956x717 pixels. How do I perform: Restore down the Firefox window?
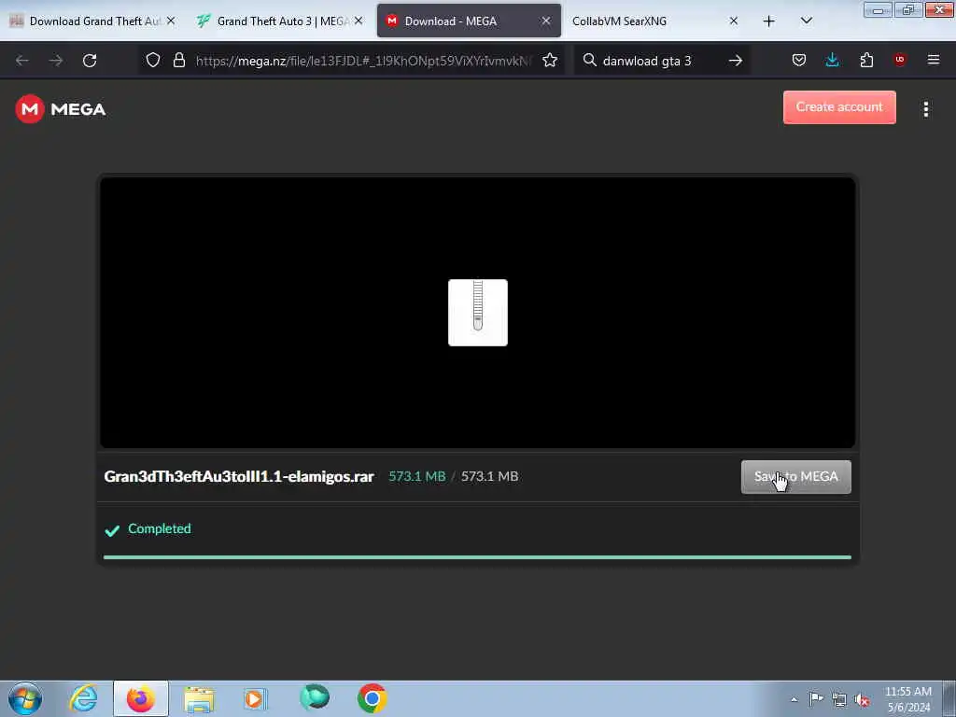pos(907,9)
